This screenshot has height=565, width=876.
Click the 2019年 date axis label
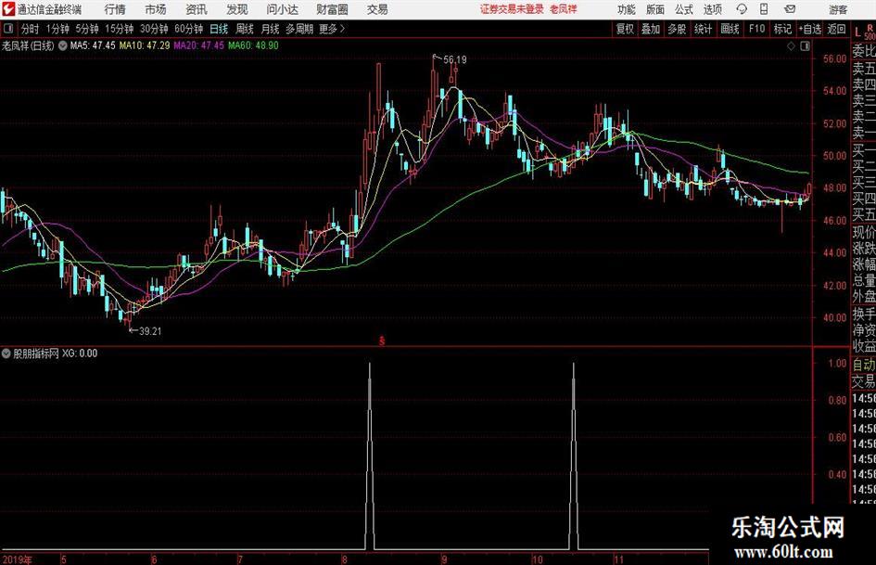pyautogui.click(x=17, y=559)
